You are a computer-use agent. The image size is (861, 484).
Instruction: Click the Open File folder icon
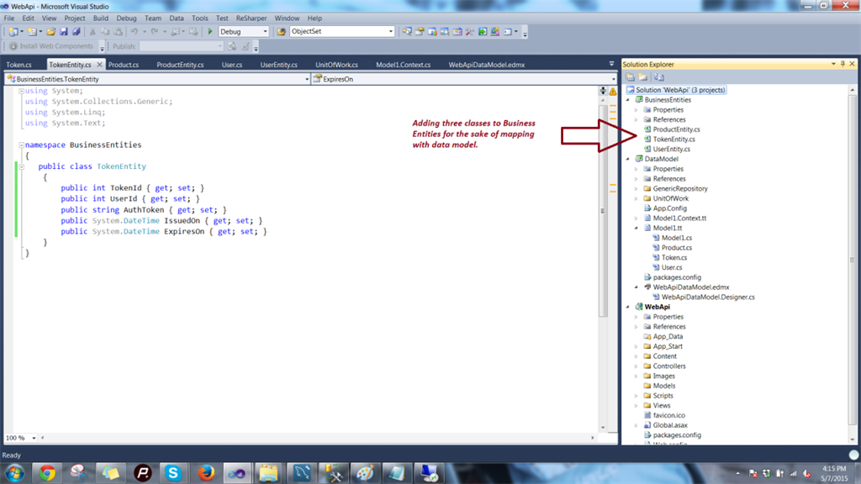[x=50, y=32]
